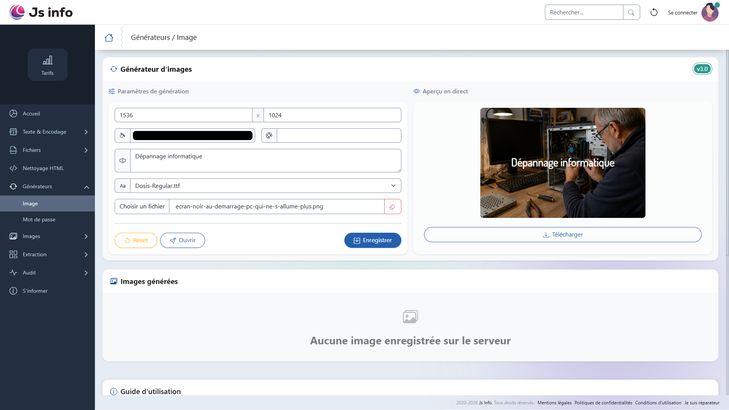Click the Reset button
Screen dimensions: 729x410
coord(136,240)
